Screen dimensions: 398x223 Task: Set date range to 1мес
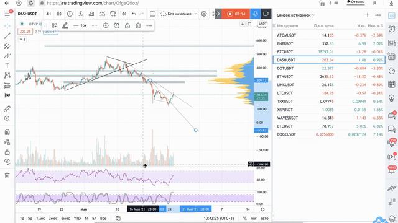pos(40,218)
